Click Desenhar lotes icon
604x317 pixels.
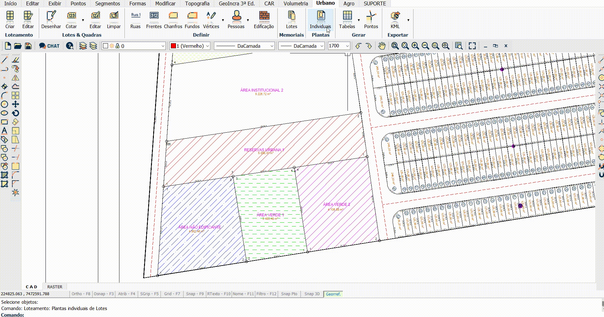coord(51,16)
